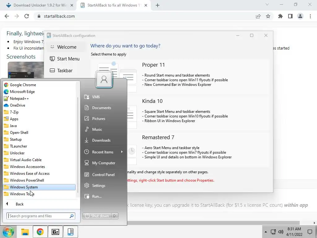Click the Shut down button
The height and width of the screenshot is (238, 317).
[97, 216]
